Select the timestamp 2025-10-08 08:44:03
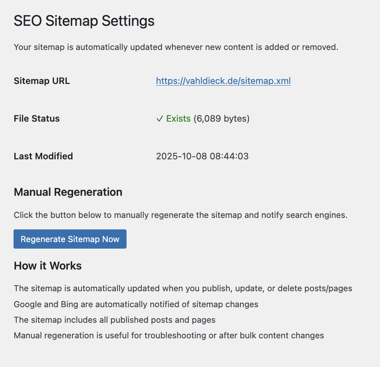The image size is (380, 367). pos(202,156)
